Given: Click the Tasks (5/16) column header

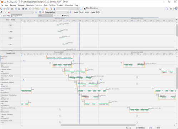Looking at the screenshot, I should pos(10,20).
